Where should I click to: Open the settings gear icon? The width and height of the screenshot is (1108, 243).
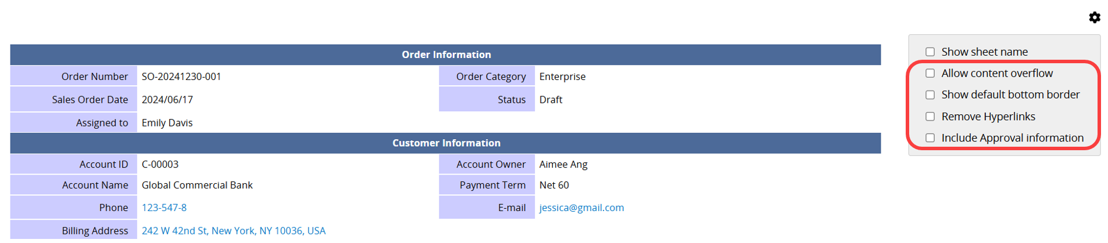1094,17
